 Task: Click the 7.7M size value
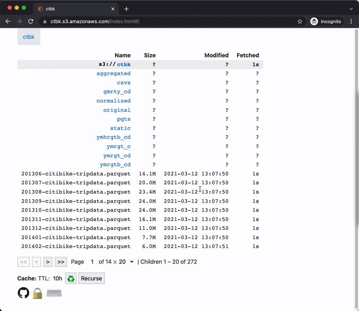(149, 237)
